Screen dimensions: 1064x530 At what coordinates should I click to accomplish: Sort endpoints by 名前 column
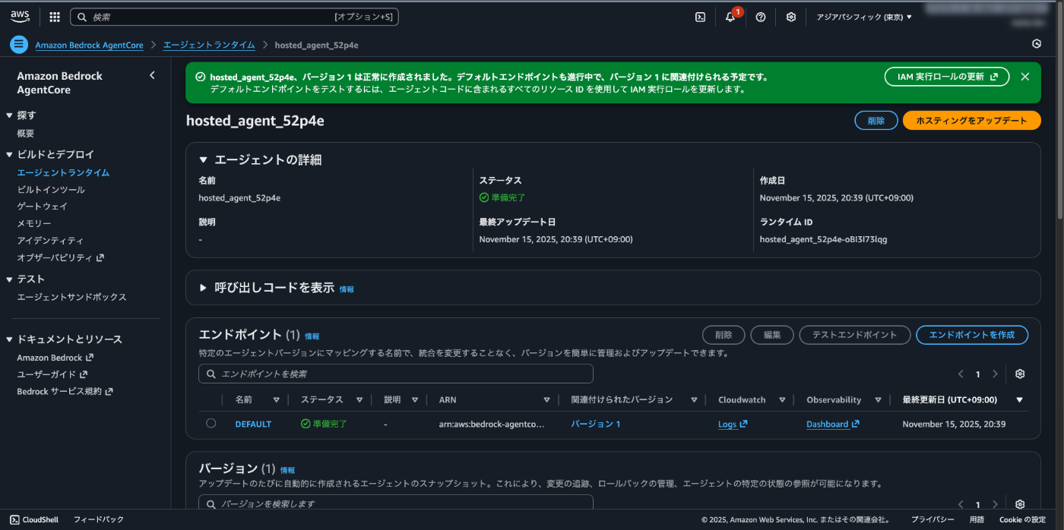(x=276, y=399)
